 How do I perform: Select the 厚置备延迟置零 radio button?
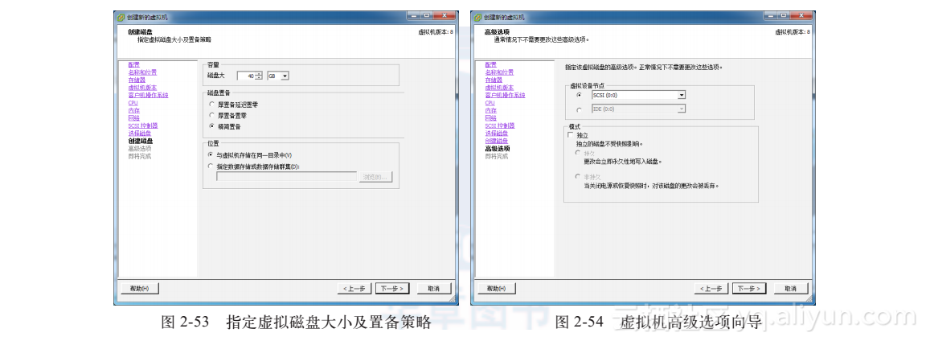point(212,104)
